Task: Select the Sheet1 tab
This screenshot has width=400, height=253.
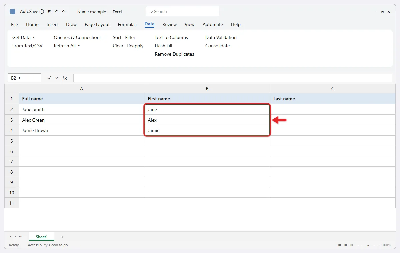Action: coord(42,237)
